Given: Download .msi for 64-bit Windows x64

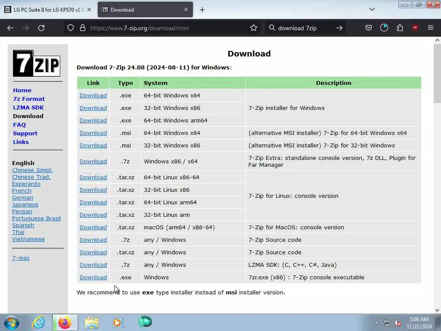Looking at the screenshot, I should point(93,133).
